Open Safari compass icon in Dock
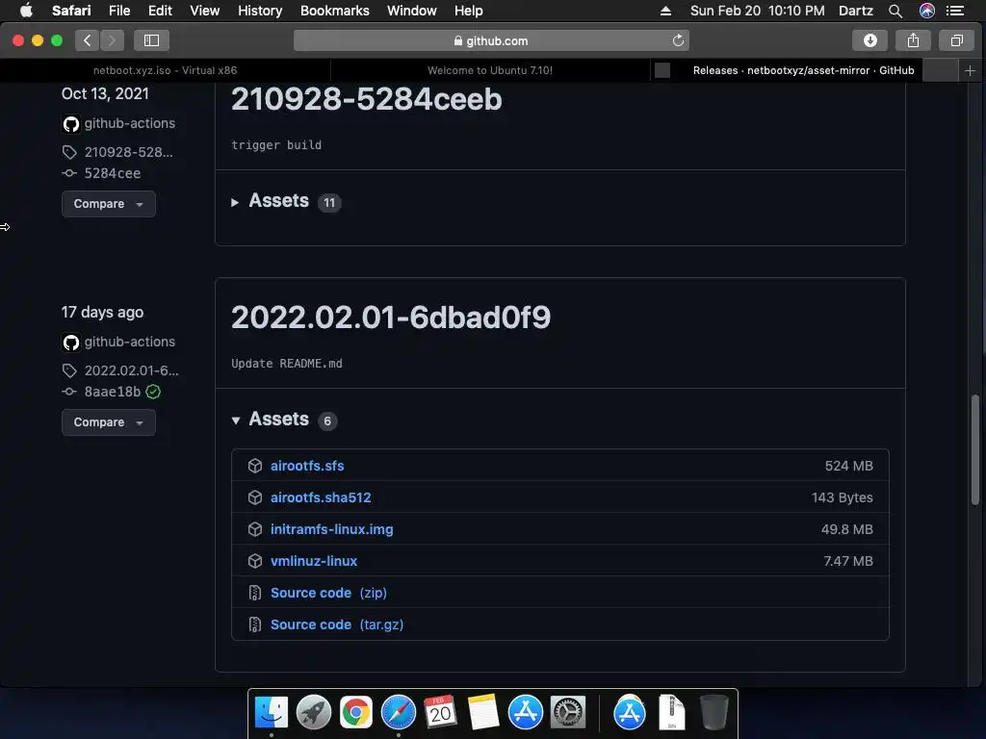 pos(398,713)
